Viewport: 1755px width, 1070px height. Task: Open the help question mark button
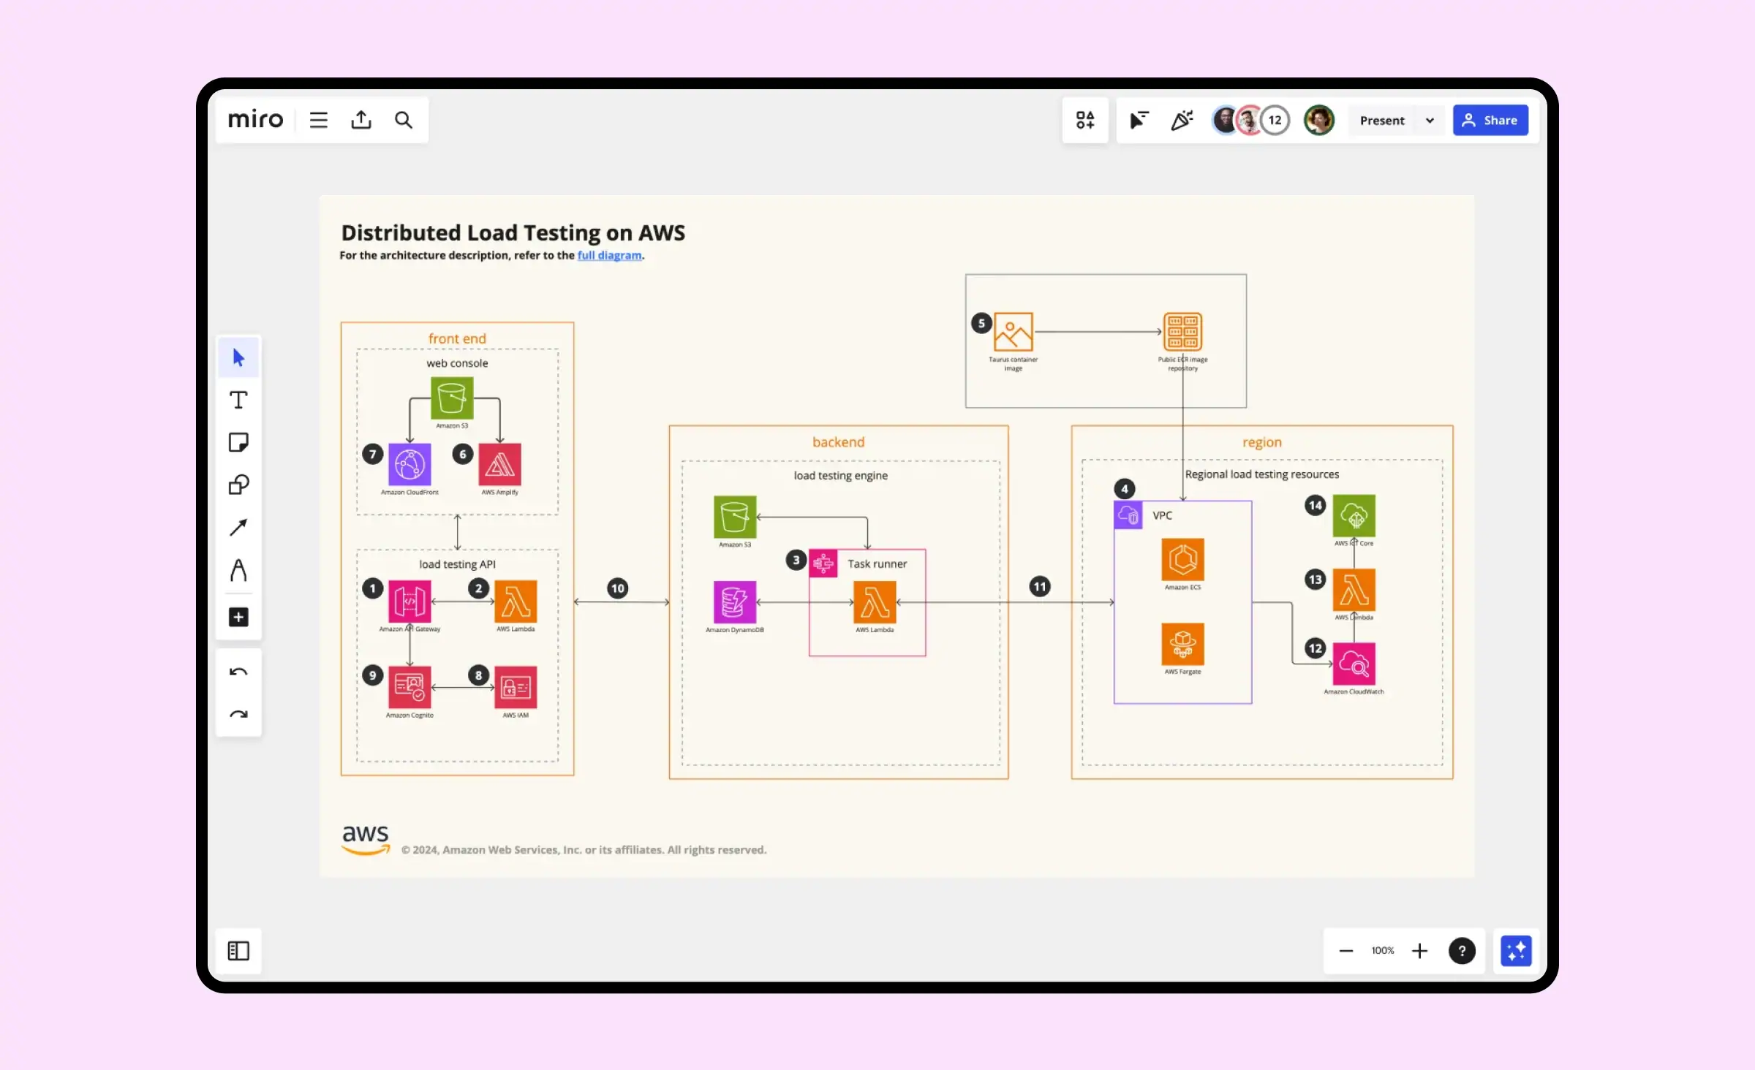pos(1462,950)
